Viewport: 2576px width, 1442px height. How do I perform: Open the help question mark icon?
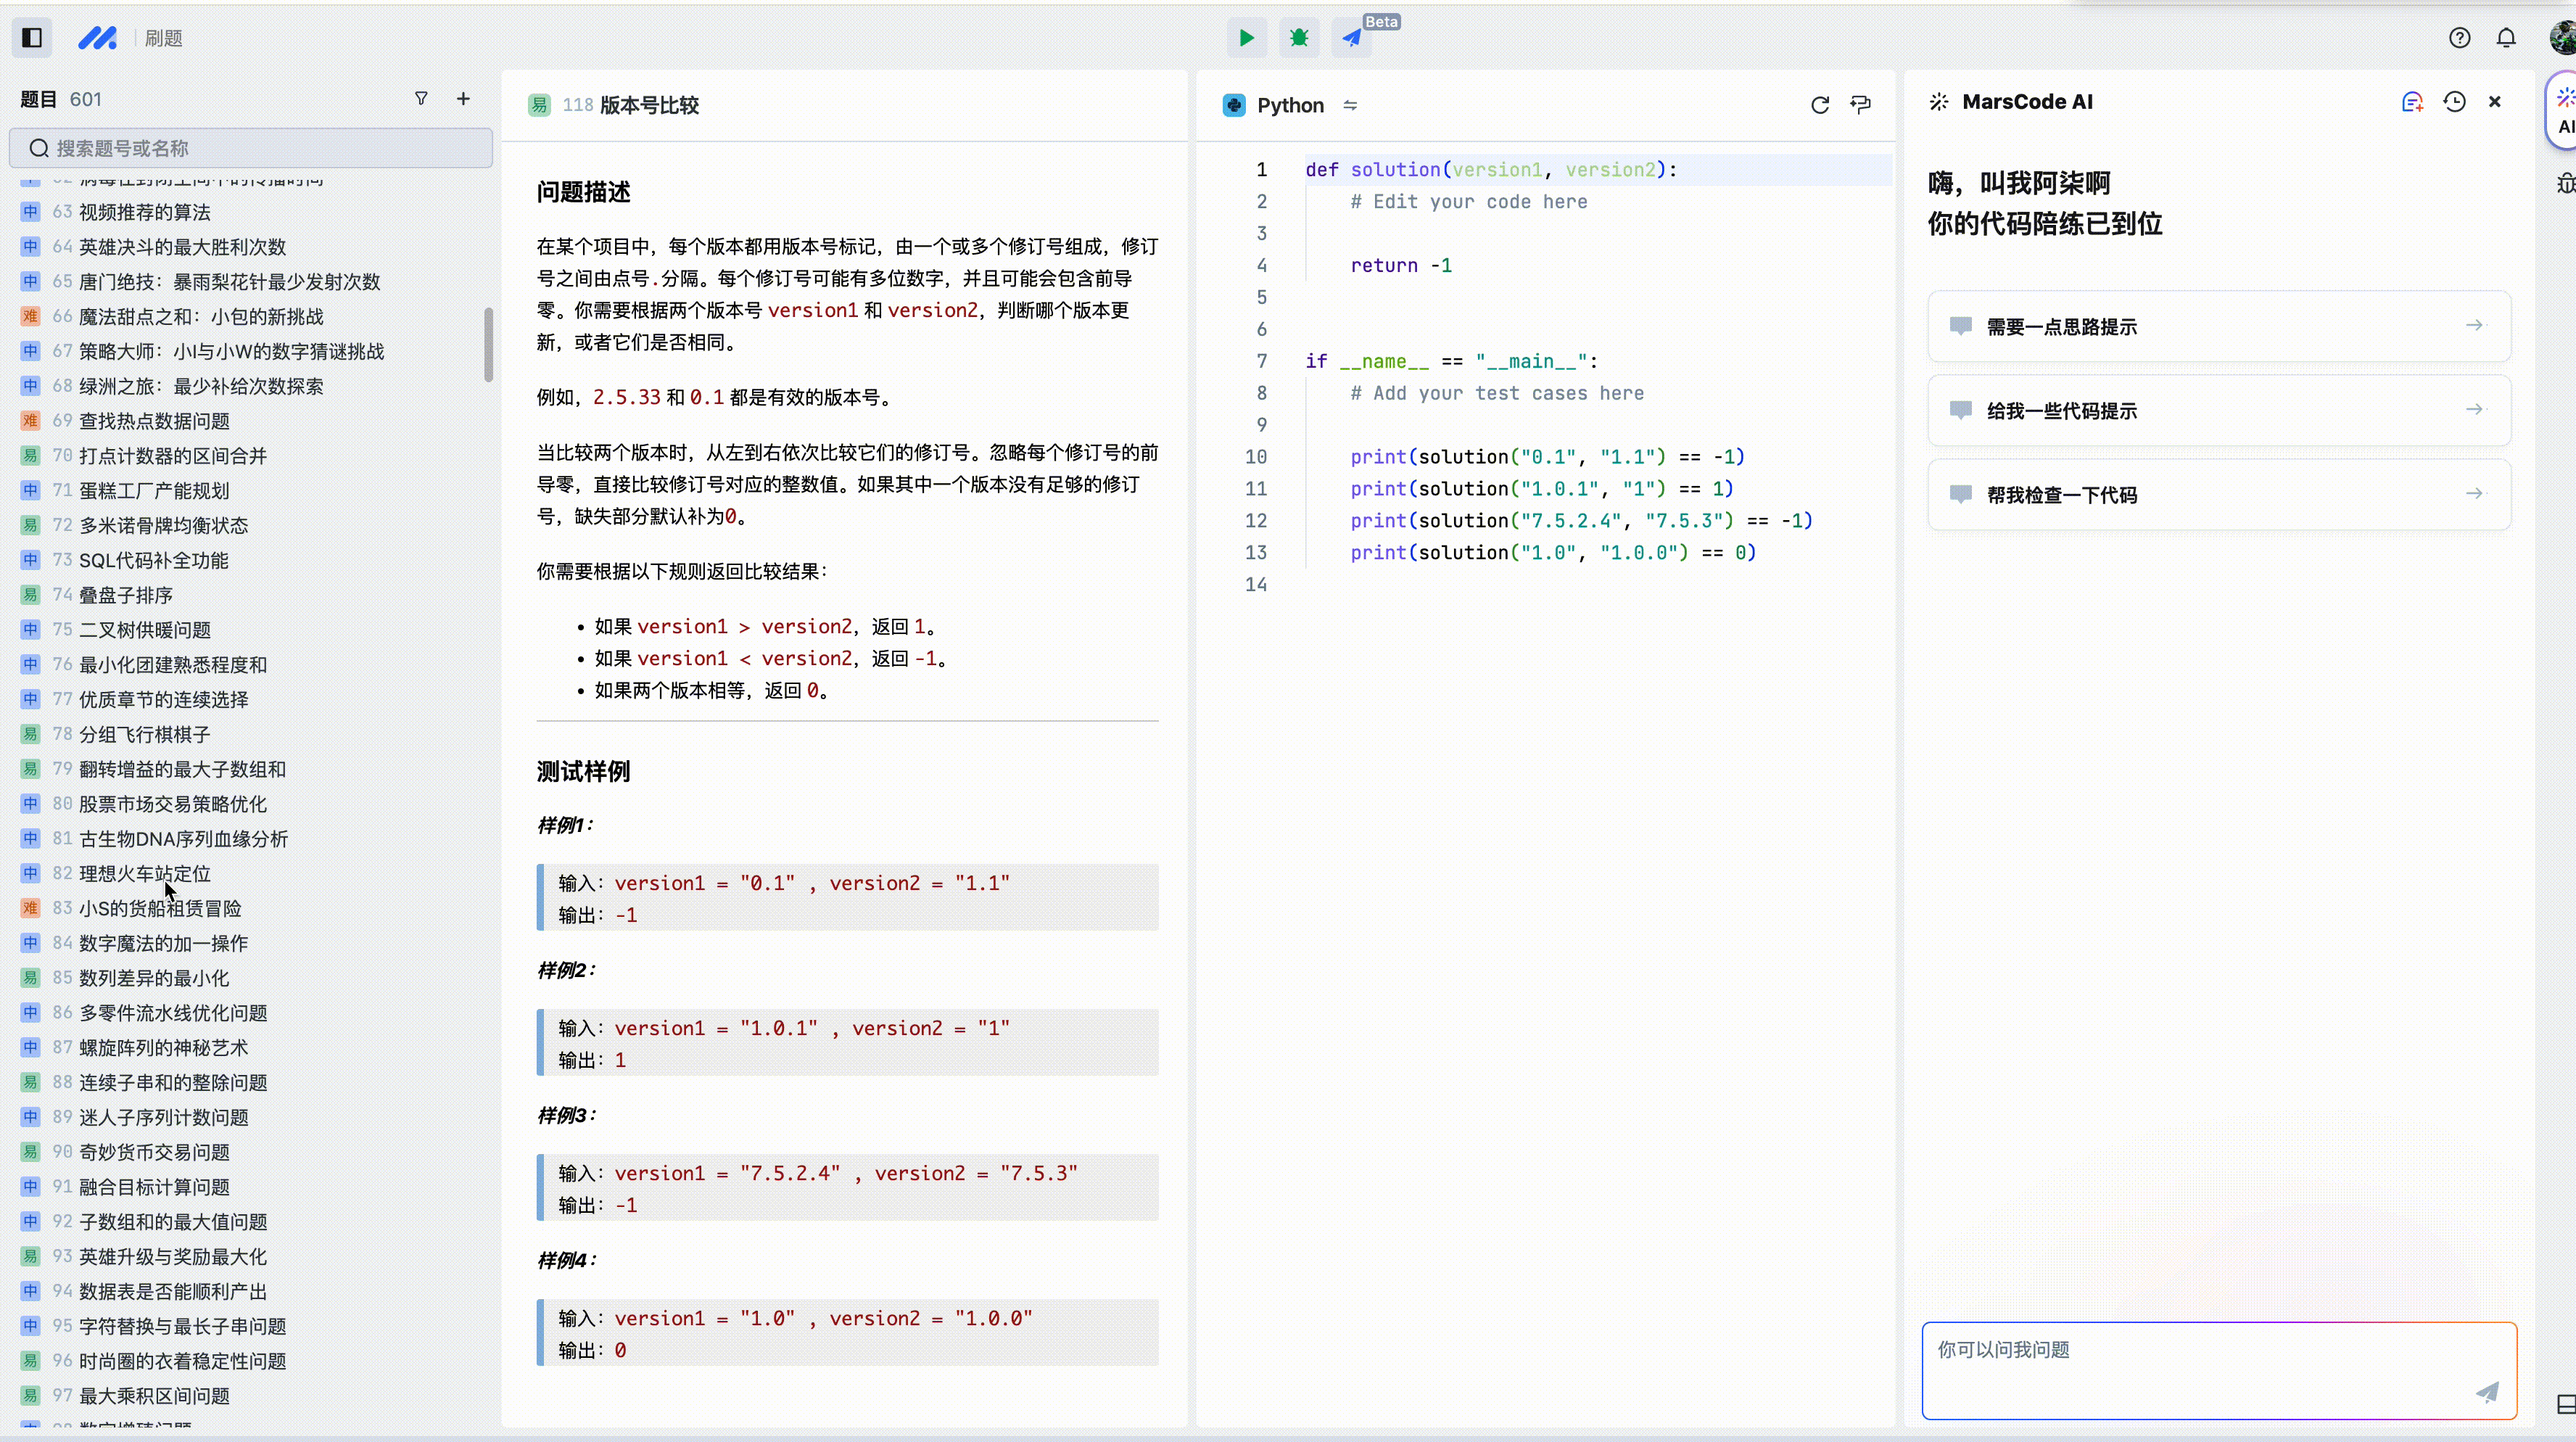click(2459, 38)
